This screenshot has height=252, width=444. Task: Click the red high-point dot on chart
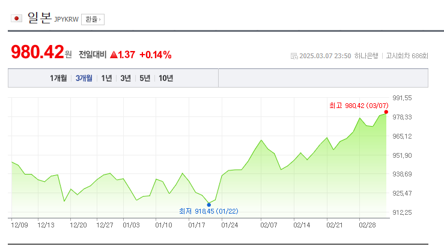[386, 112]
